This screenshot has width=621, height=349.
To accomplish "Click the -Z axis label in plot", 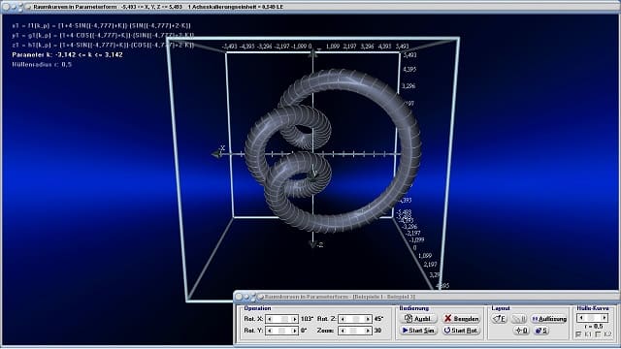I will (319, 245).
